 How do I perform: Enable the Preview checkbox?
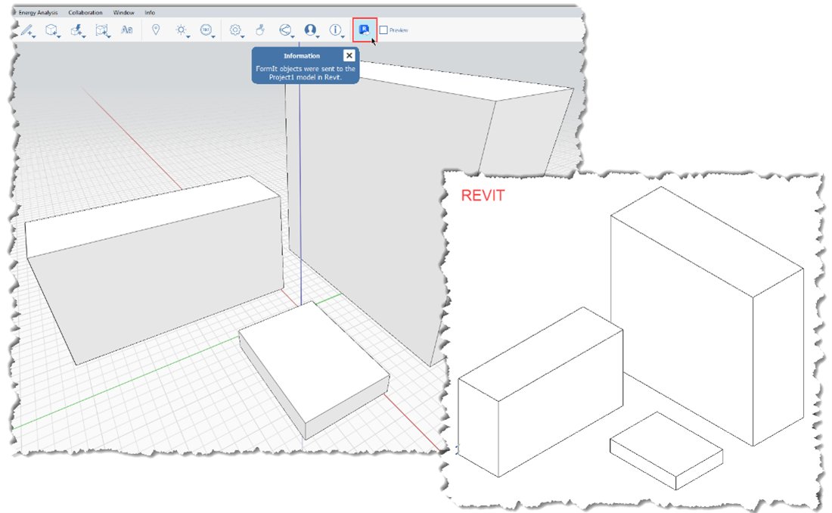(385, 30)
